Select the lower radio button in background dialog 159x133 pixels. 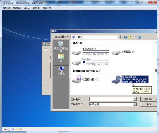pyautogui.click(x=46, y=82)
